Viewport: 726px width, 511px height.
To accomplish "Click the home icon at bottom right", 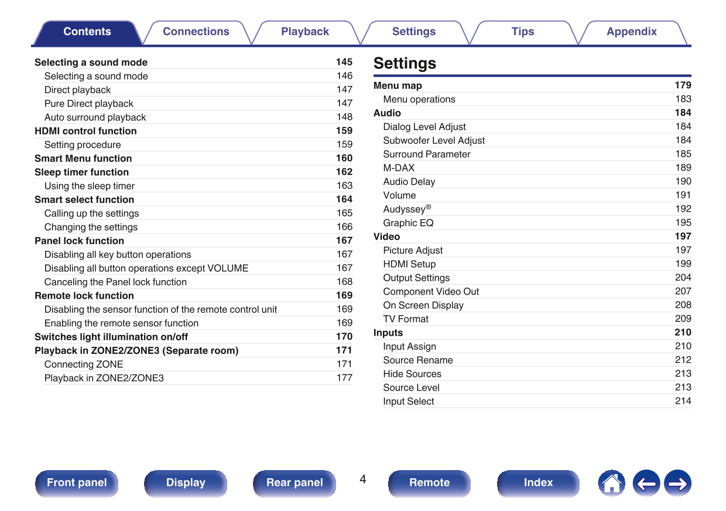I will pos(611,484).
